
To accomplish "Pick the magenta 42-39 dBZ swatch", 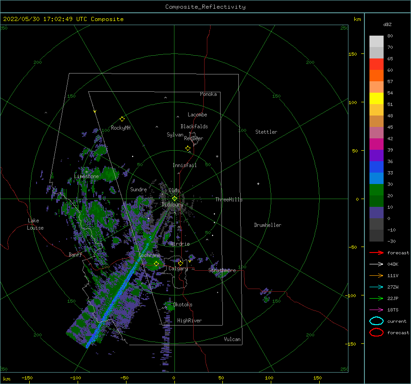I will click(x=376, y=144).
